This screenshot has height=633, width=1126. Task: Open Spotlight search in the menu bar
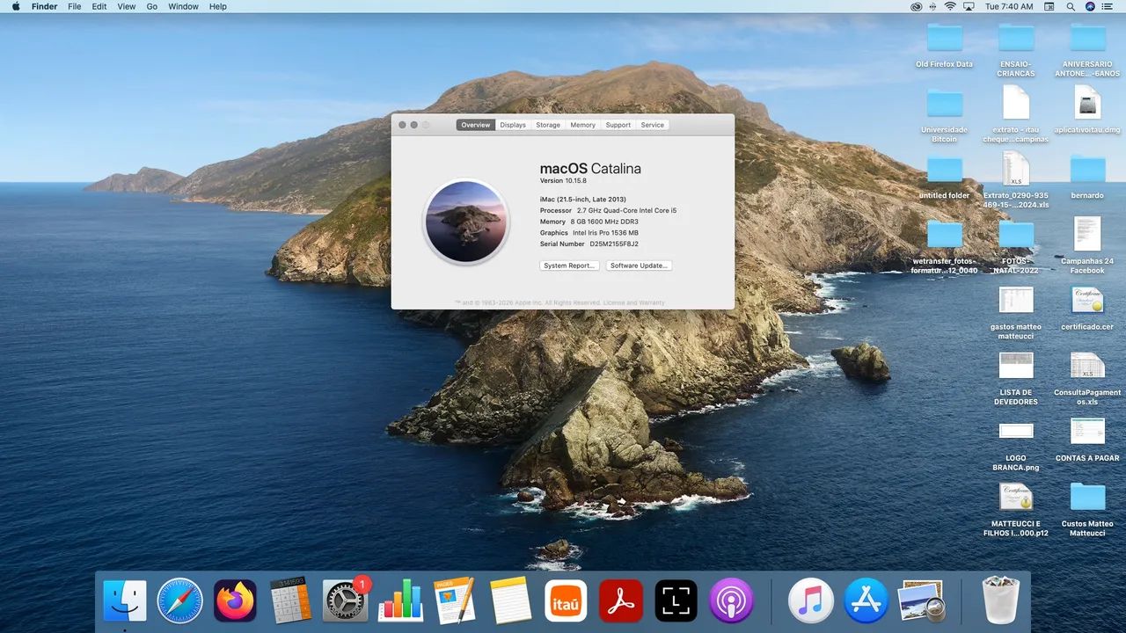point(1071,6)
